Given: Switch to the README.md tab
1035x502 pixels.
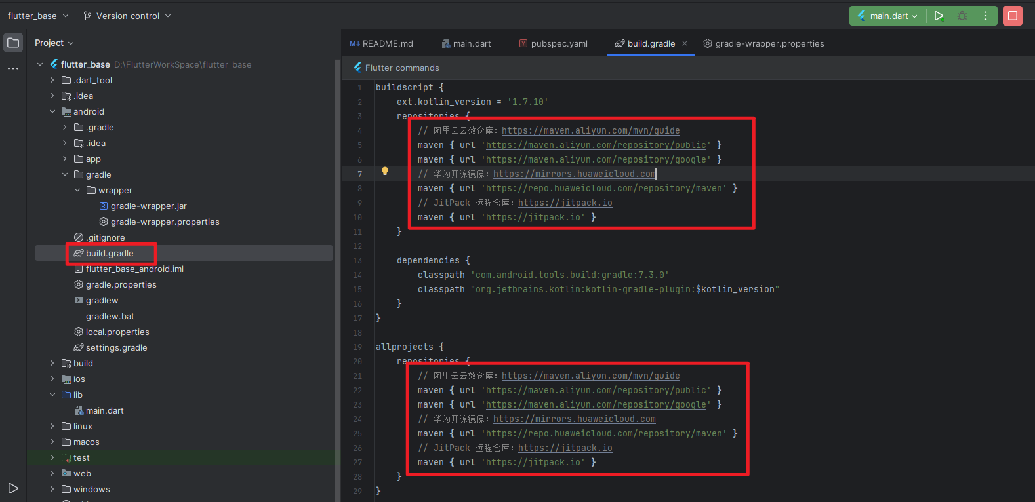Looking at the screenshot, I should (x=381, y=43).
